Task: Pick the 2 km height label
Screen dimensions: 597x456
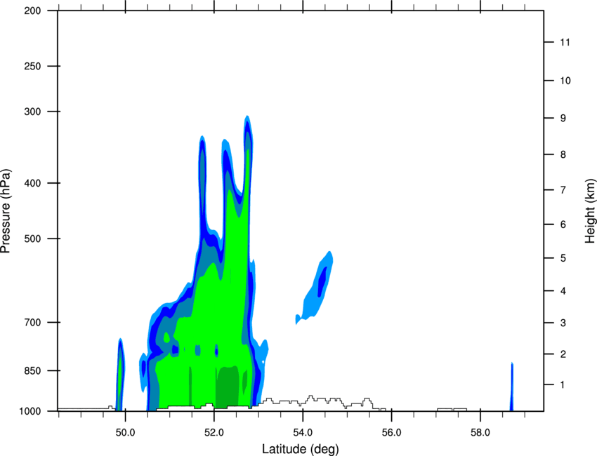Action: point(563,354)
